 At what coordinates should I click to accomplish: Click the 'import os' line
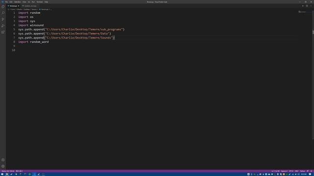(x=26, y=17)
